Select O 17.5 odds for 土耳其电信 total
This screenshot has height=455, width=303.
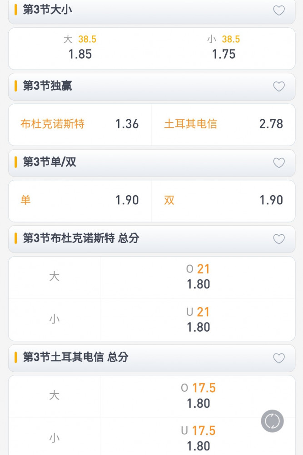tap(198, 396)
